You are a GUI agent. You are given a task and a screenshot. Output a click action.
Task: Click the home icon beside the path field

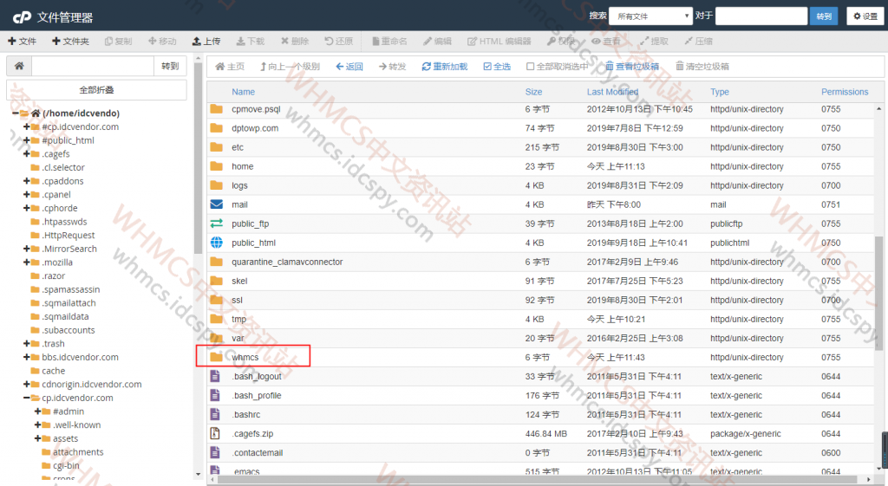19,66
